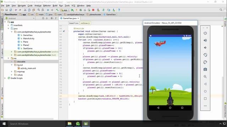Toggle the Gradle tool window

(225, 22)
